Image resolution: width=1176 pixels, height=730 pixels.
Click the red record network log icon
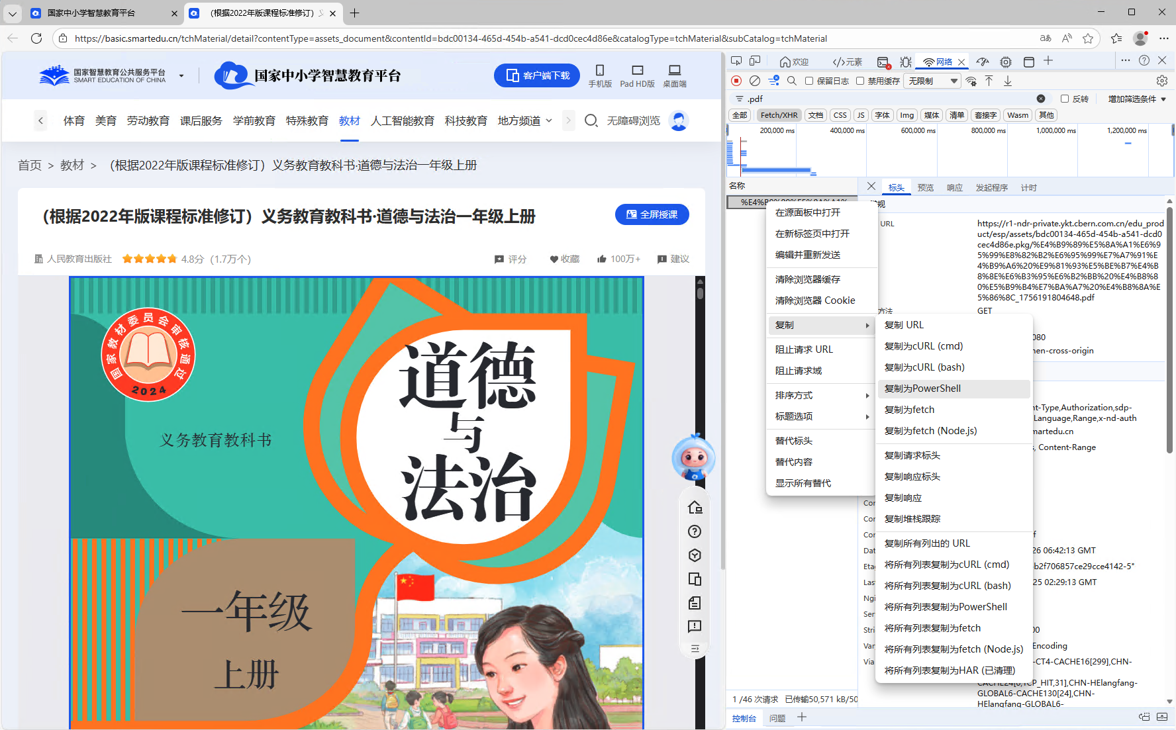[x=736, y=81]
